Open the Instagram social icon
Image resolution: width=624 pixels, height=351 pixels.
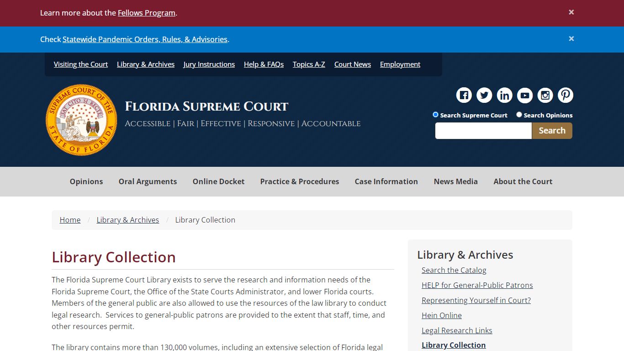pyautogui.click(x=545, y=95)
